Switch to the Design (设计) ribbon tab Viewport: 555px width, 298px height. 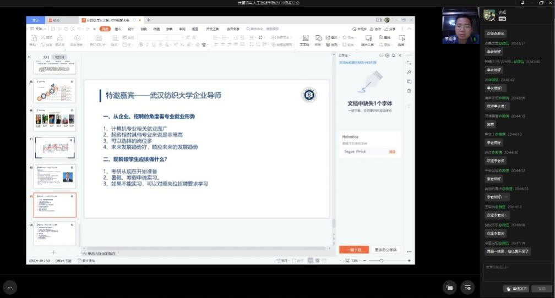point(130,29)
